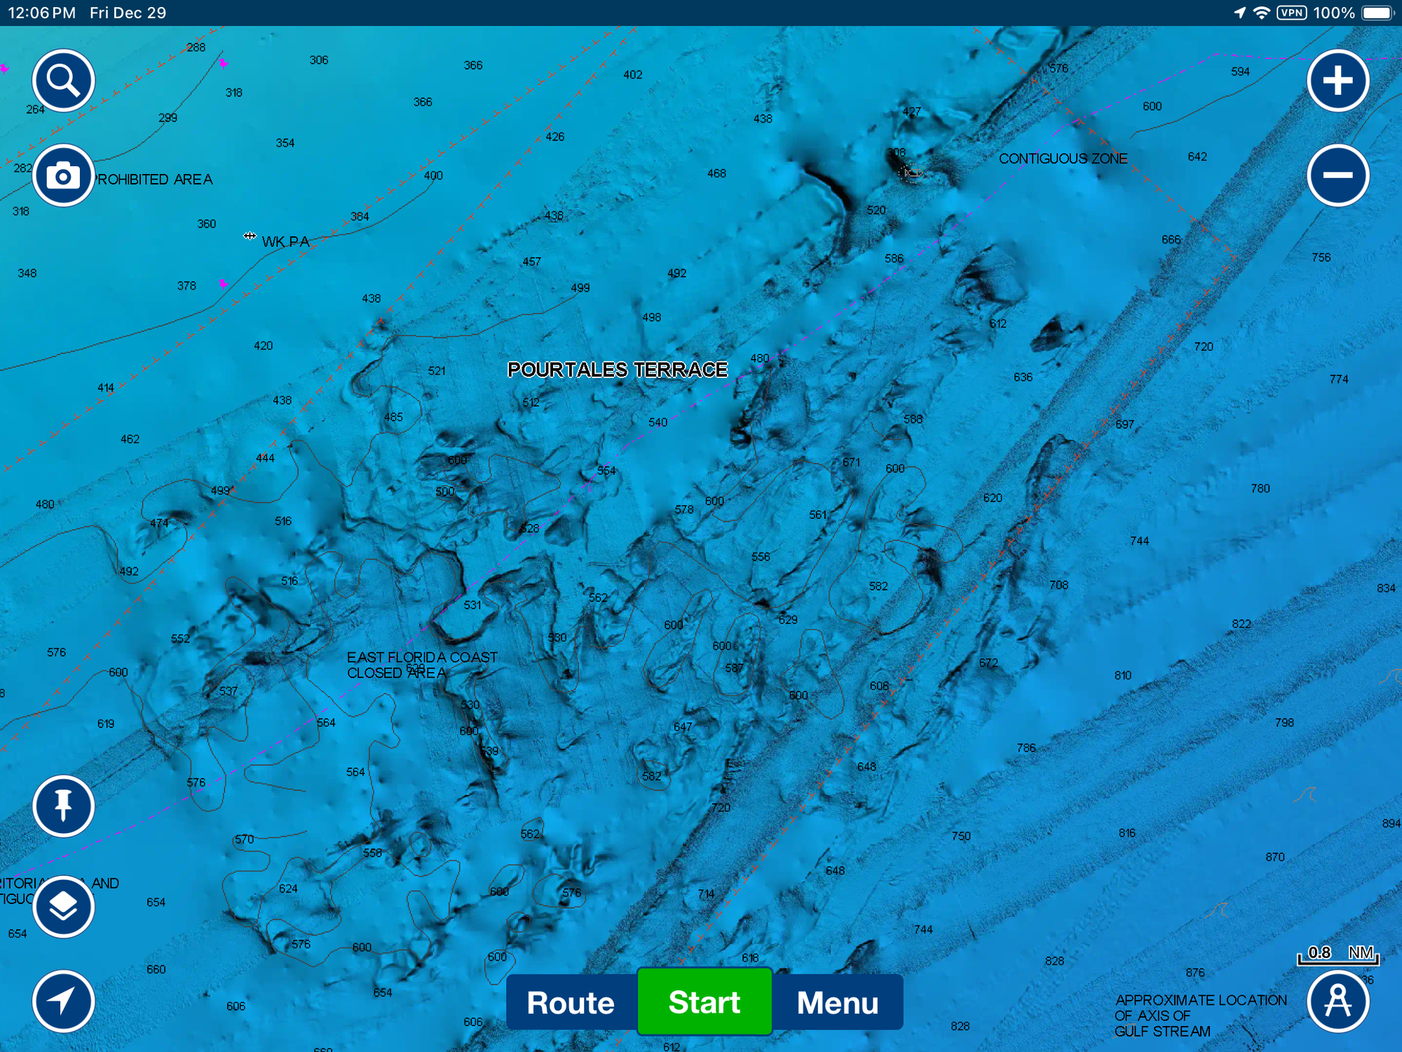The width and height of the screenshot is (1402, 1052).
Task: Tap the 457 depth sounding
Action: point(531,262)
